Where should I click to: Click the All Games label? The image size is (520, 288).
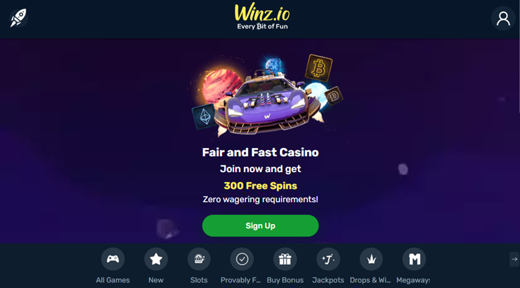click(113, 280)
